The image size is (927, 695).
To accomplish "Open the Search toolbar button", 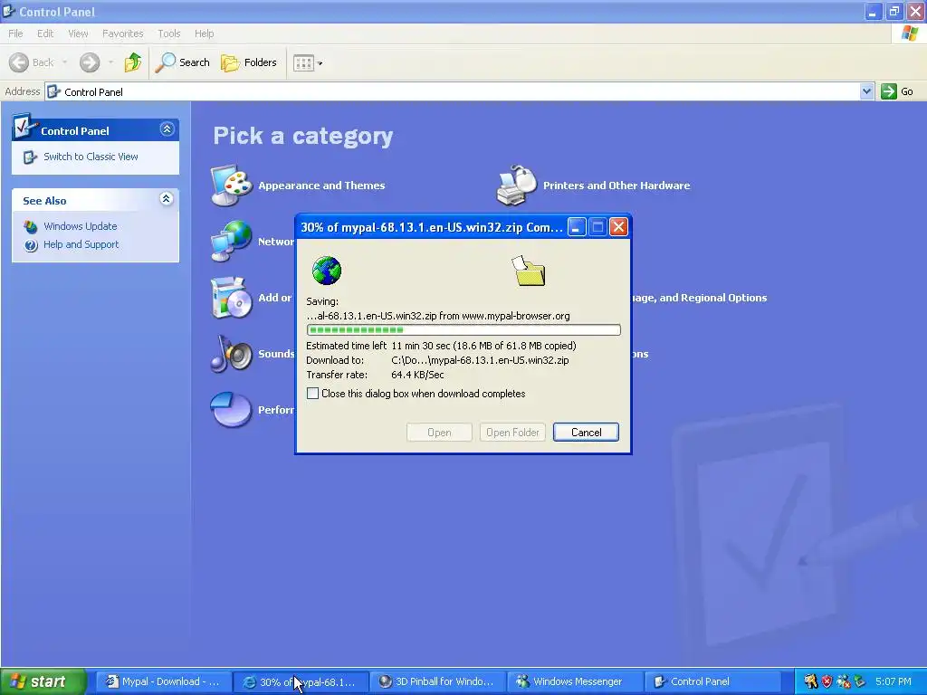I will tap(182, 62).
